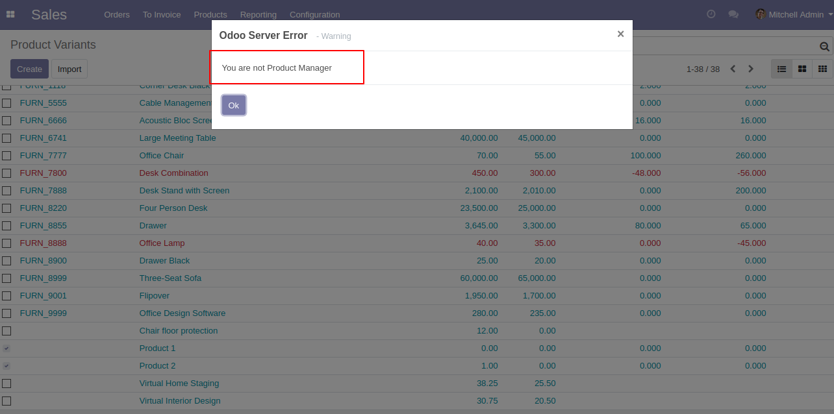The image size is (834, 414).
Task: Open the To Invoice menu
Action: (x=162, y=14)
